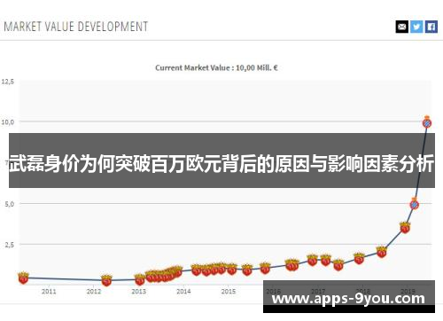The width and height of the screenshot is (443, 321).
Task: Click the email share icon
Action: [x=401, y=27]
